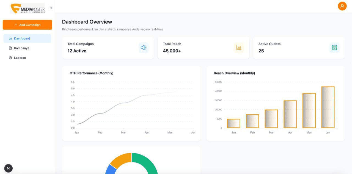The width and height of the screenshot is (352, 174).
Task: Click the Laporan gear icon
Action: coord(10,58)
